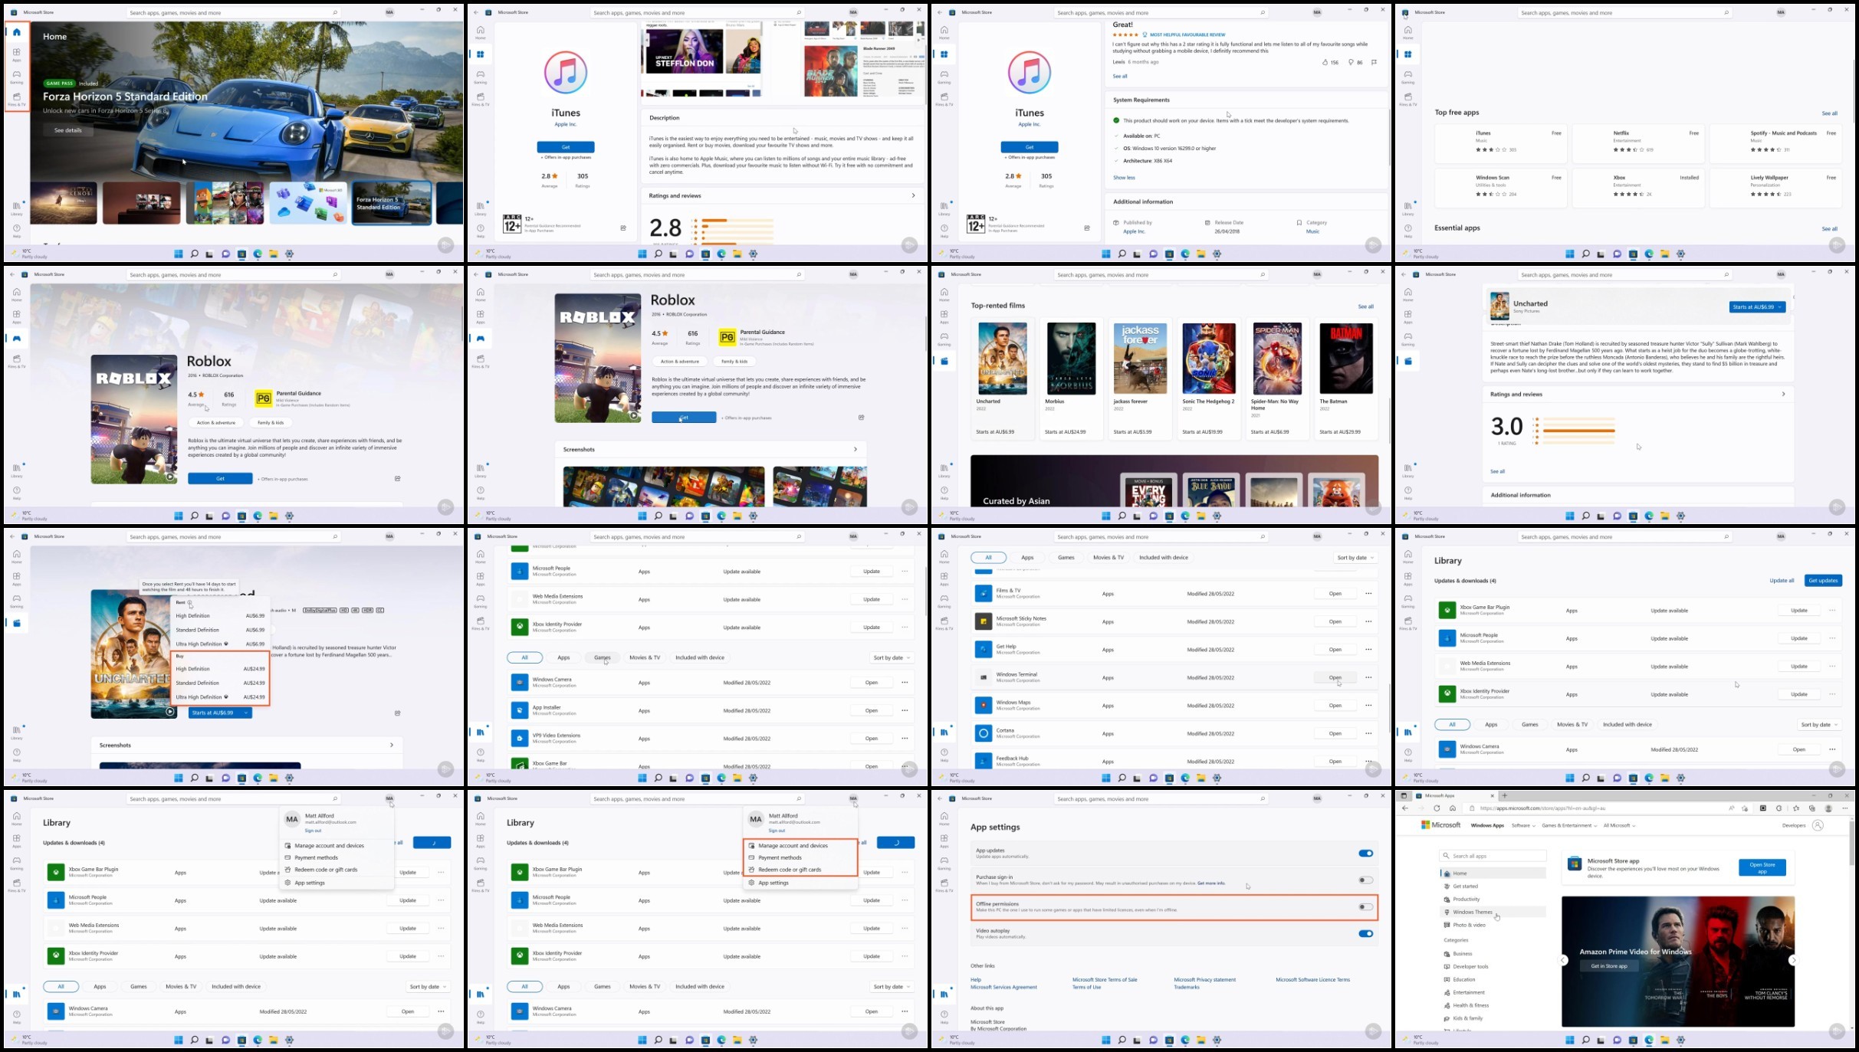Image resolution: width=1859 pixels, height=1052 pixels.
Task: Open The Batman film poster
Action: (x=1346, y=359)
